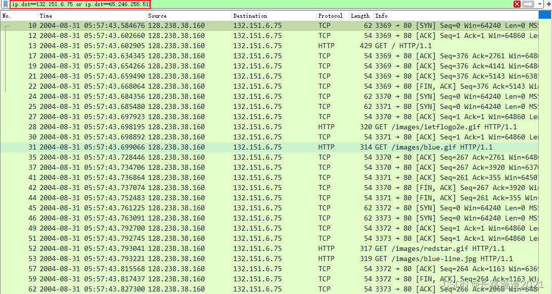Select packet 31 GET /images/blue.gif
Screen dimensions: 552x294
(x=269, y=147)
